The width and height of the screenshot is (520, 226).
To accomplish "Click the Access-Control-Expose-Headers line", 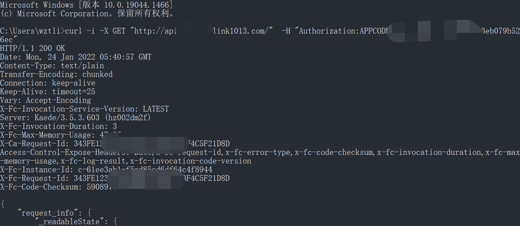I will pos(260,157).
